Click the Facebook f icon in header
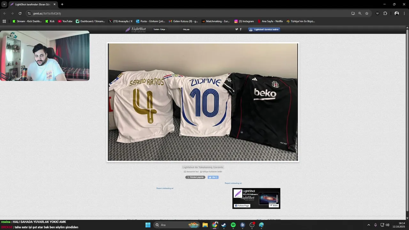 tap(241, 29)
